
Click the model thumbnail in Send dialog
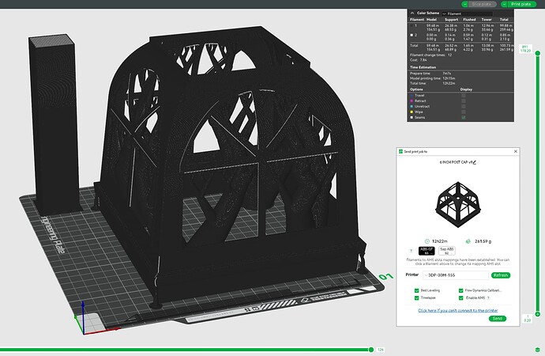pyautogui.click(x=458, y=205)
